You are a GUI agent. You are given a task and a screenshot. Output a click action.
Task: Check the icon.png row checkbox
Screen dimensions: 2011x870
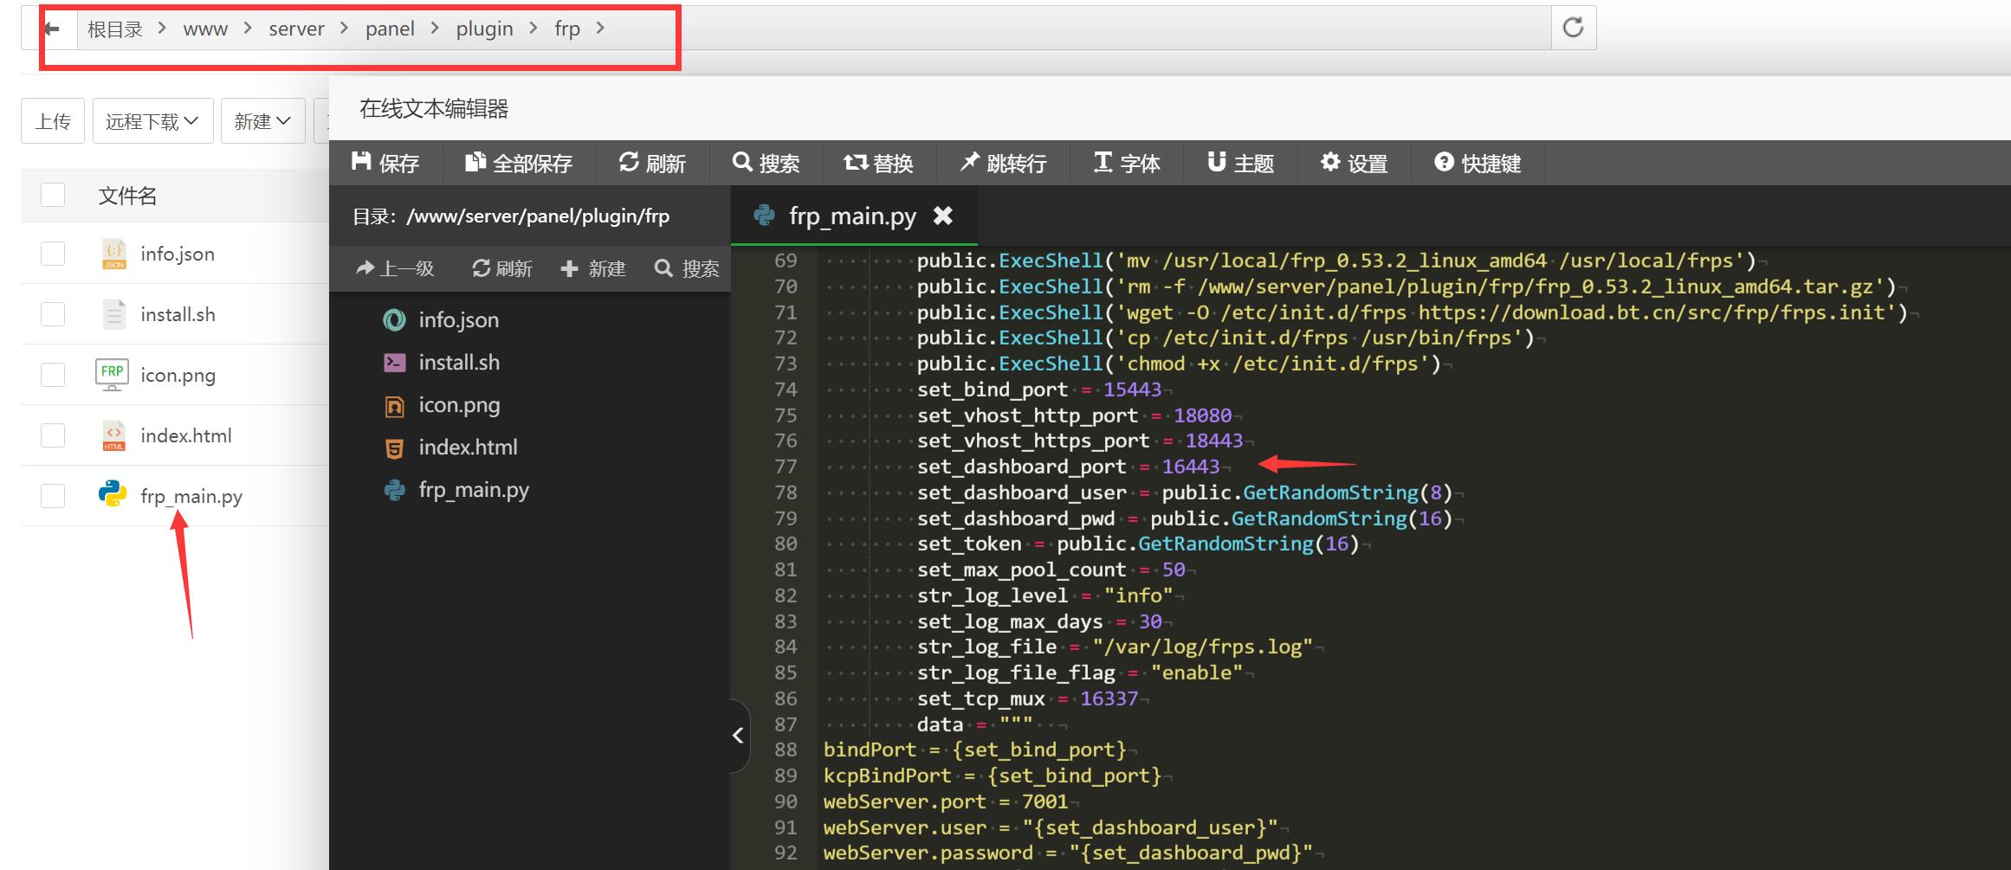click(x=53, y=375)
